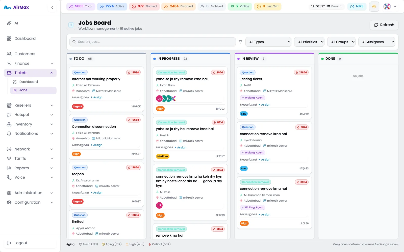Open Customers page
The image size is (404, 252).
[x=30, y=54]
